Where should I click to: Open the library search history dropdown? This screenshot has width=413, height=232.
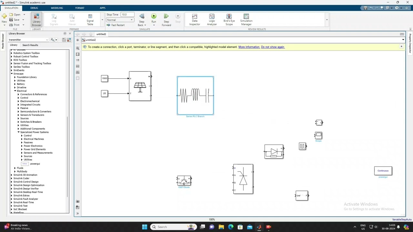tap(47, 40)
